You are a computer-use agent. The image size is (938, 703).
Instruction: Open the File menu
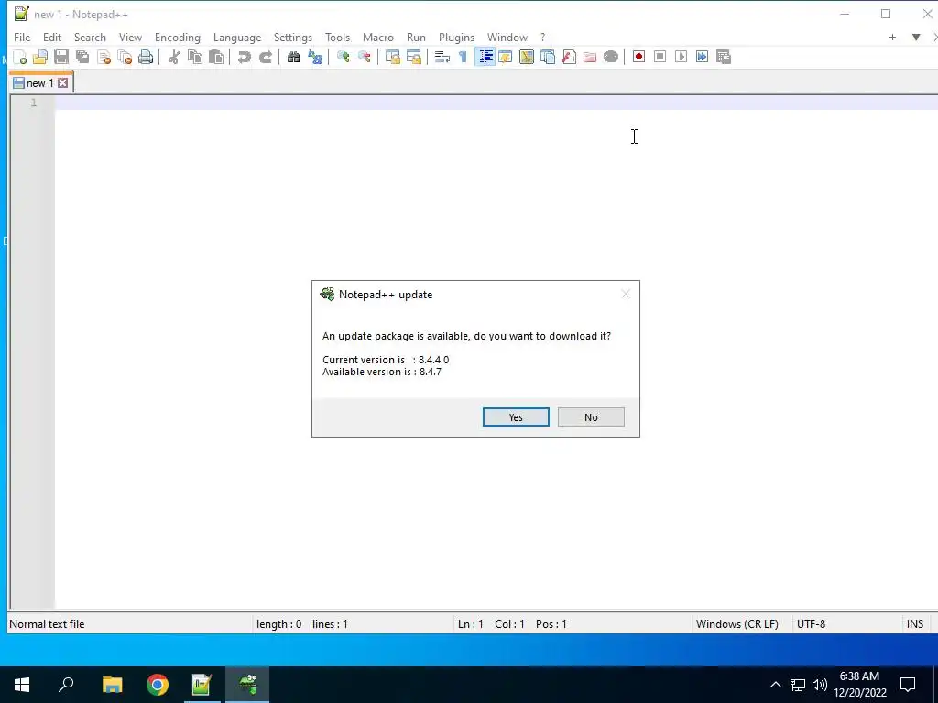tap(22, 37)
